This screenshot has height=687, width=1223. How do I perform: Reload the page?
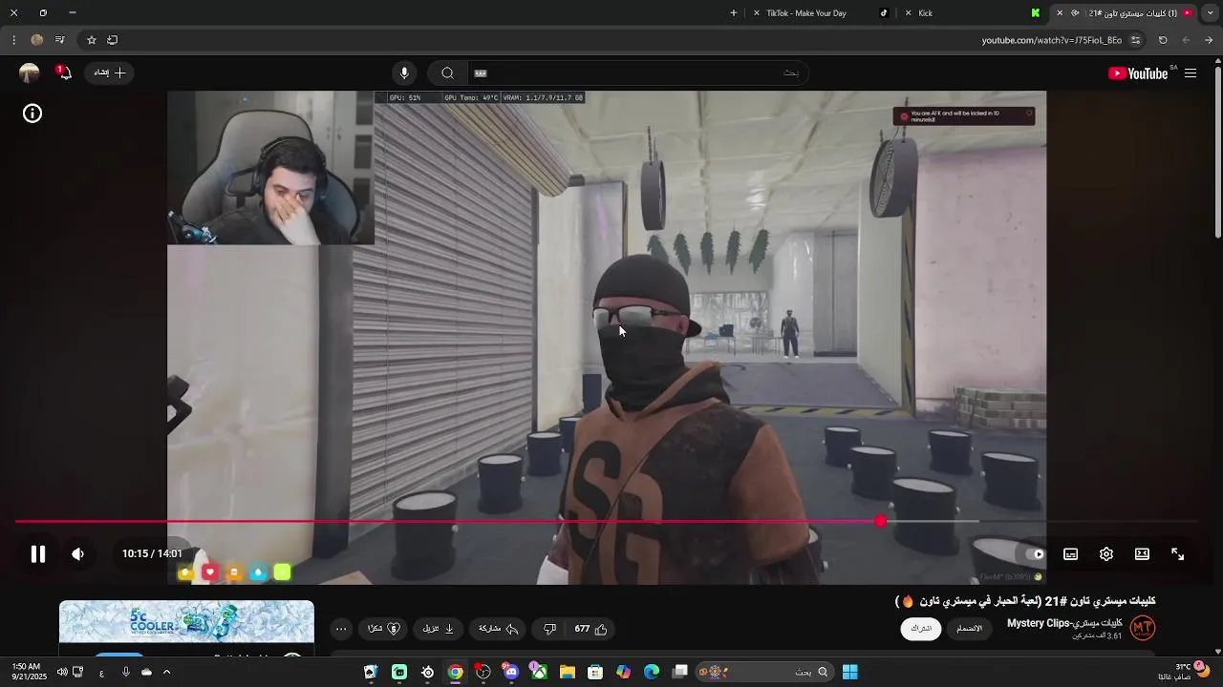coord(1163,40)
